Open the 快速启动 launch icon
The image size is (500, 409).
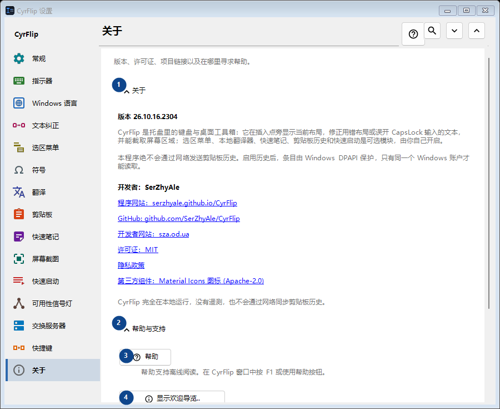point(19,281)
